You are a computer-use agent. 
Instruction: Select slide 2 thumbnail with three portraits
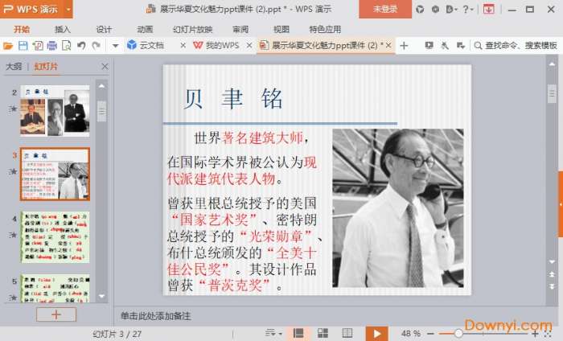55,111
